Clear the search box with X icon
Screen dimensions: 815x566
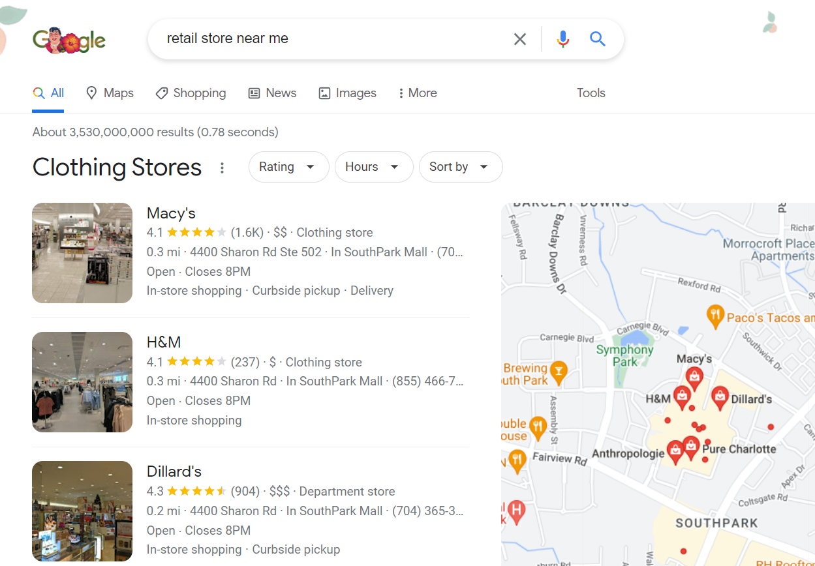(x=520, y=39)
